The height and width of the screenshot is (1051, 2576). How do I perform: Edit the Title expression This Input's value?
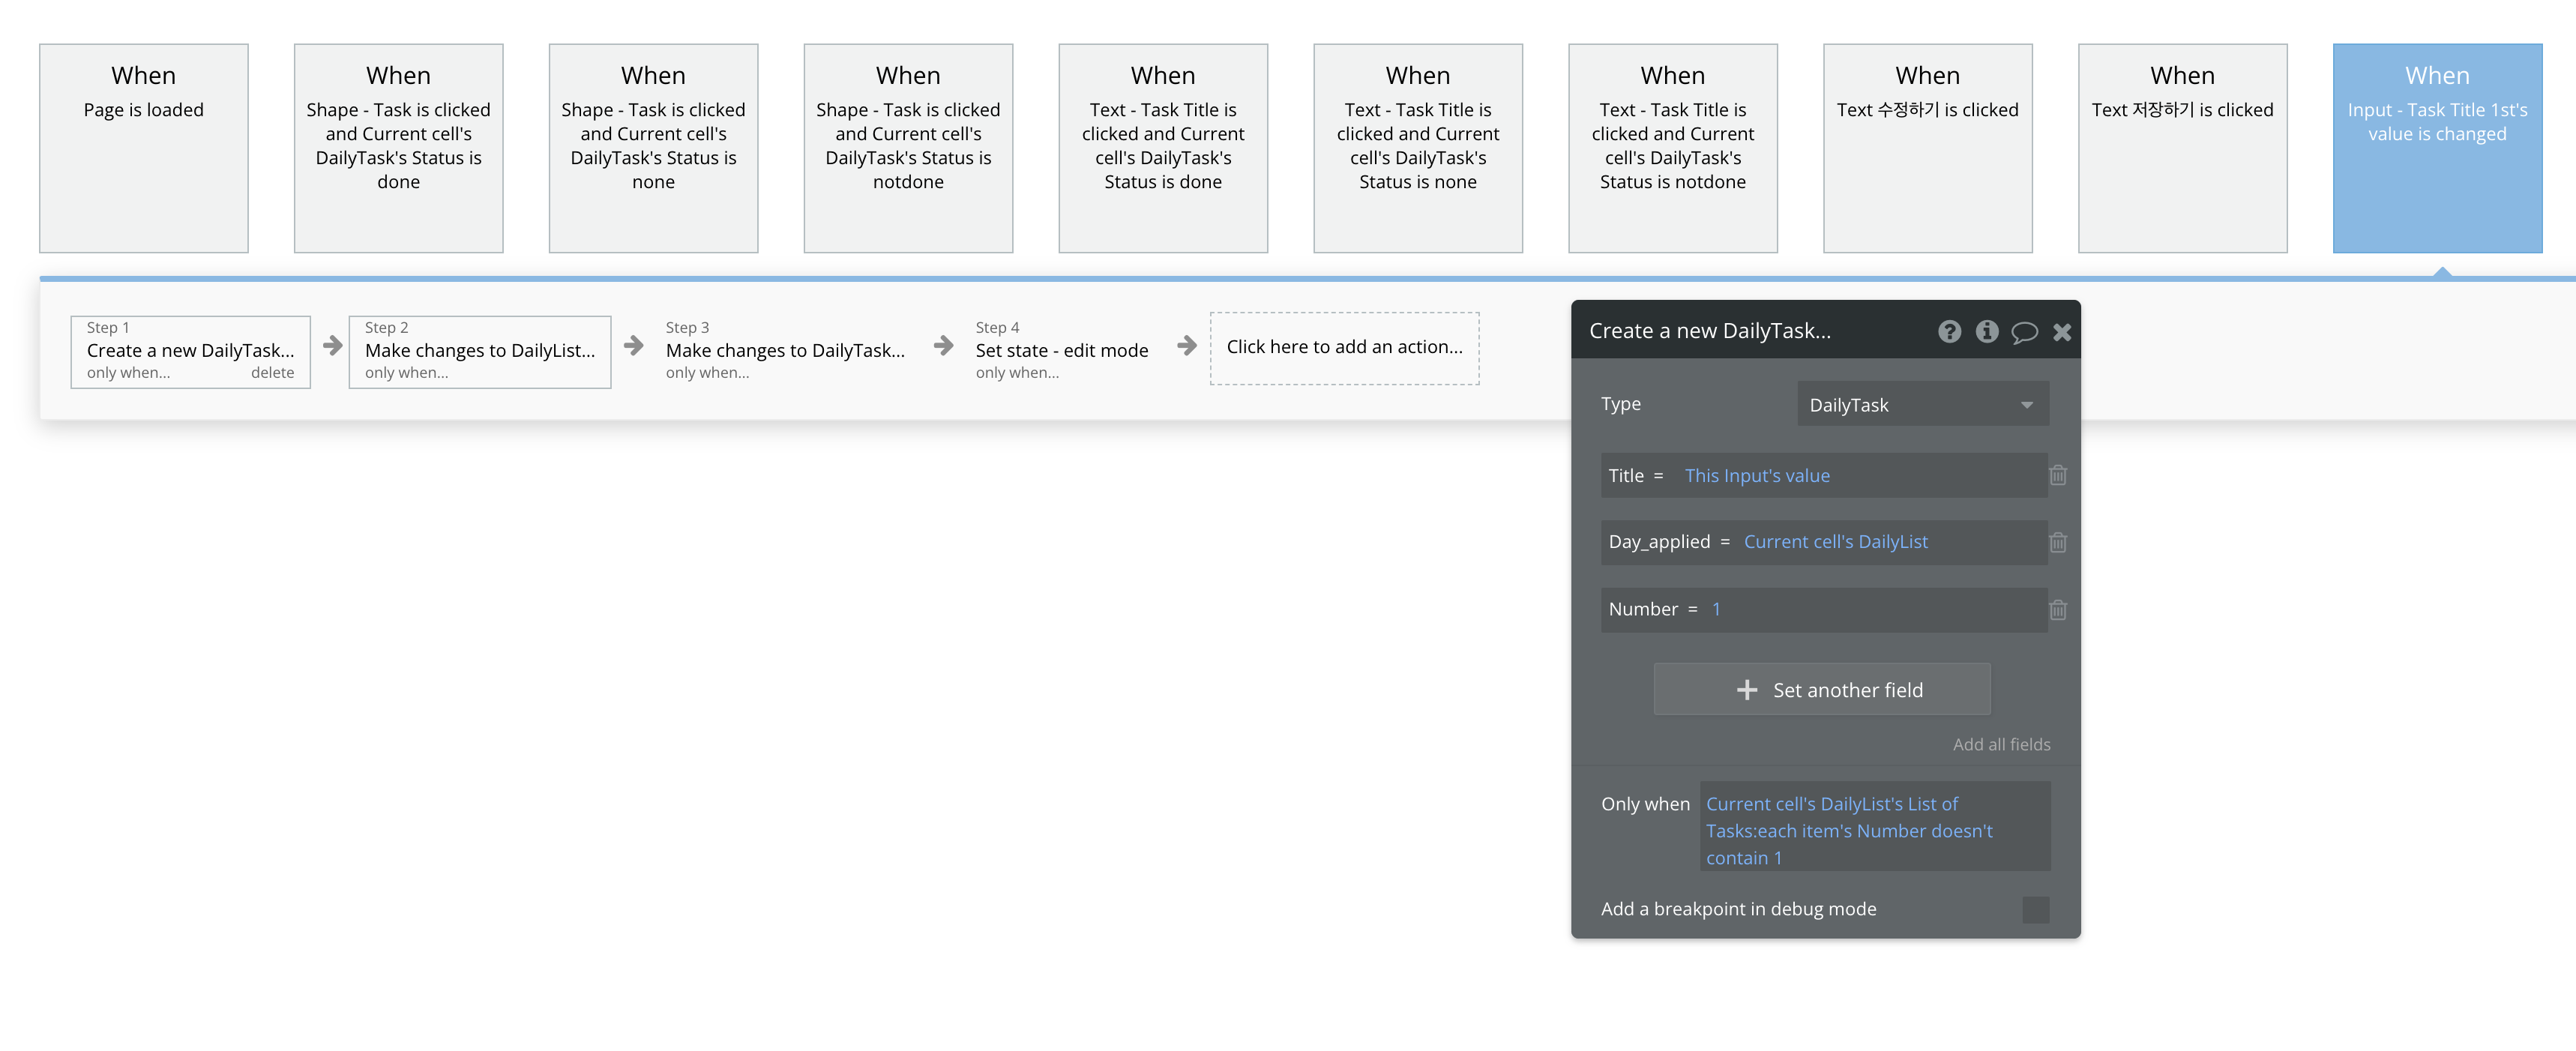(x=1757, y=476)
